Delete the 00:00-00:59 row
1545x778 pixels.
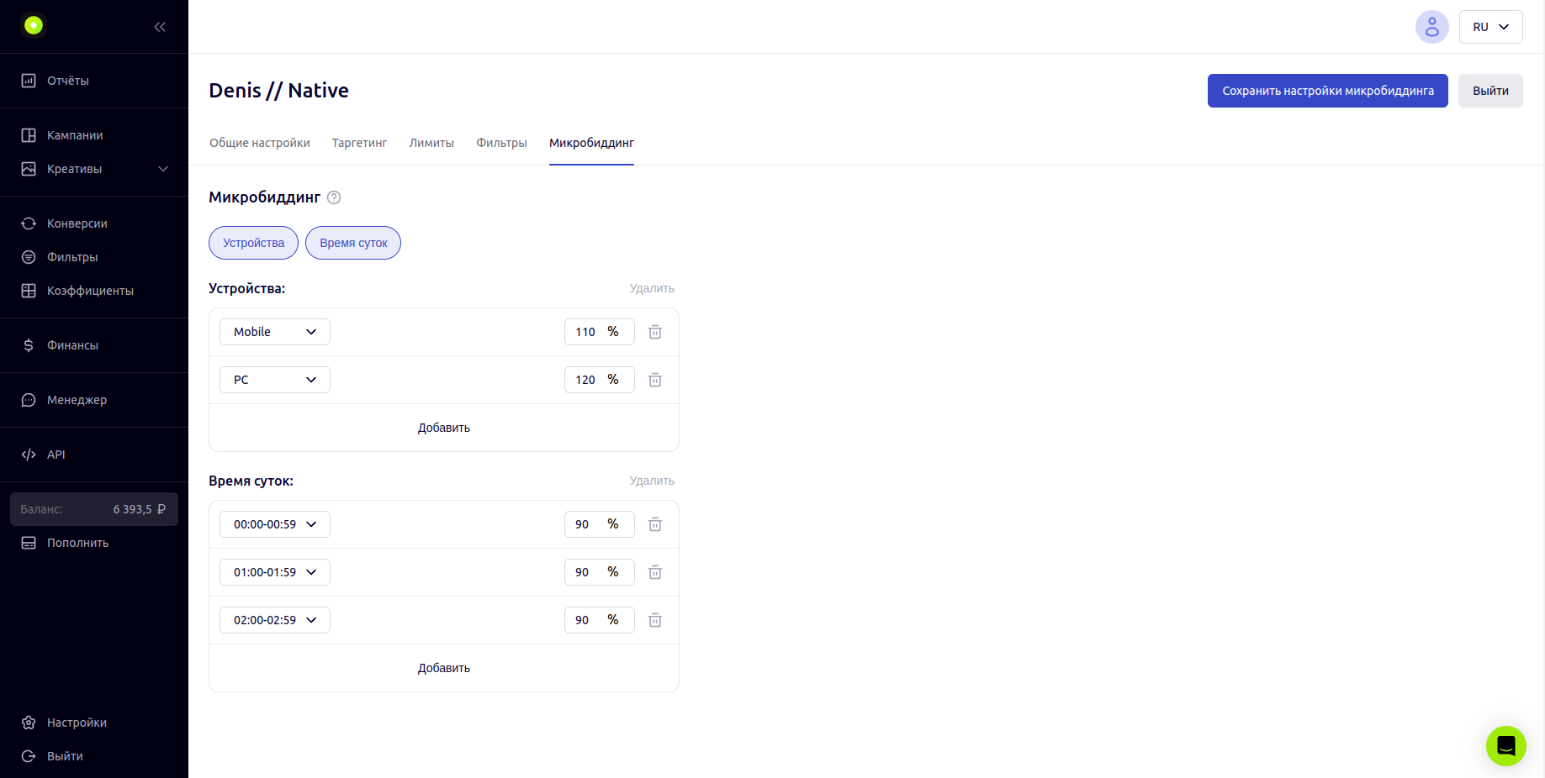(655, 524)
